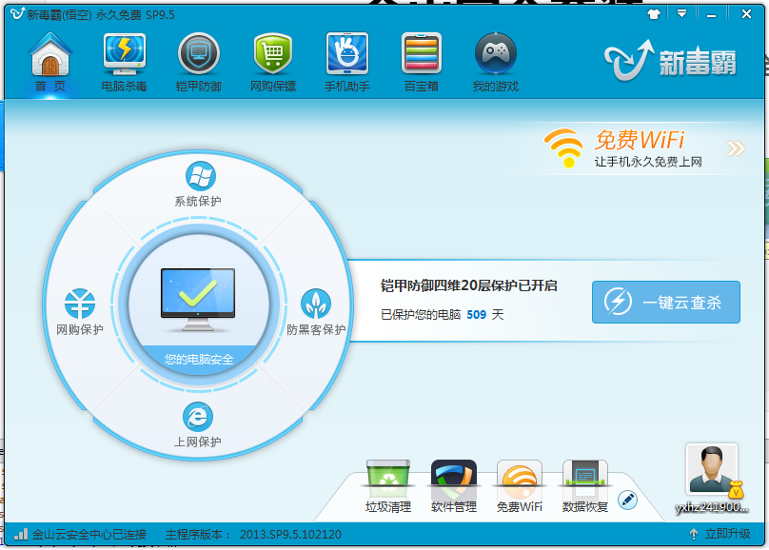The height and width of the screenshot is (550, 769).
Task: Click the pencil edit shortcuts icon
Action: click(627, 500)
